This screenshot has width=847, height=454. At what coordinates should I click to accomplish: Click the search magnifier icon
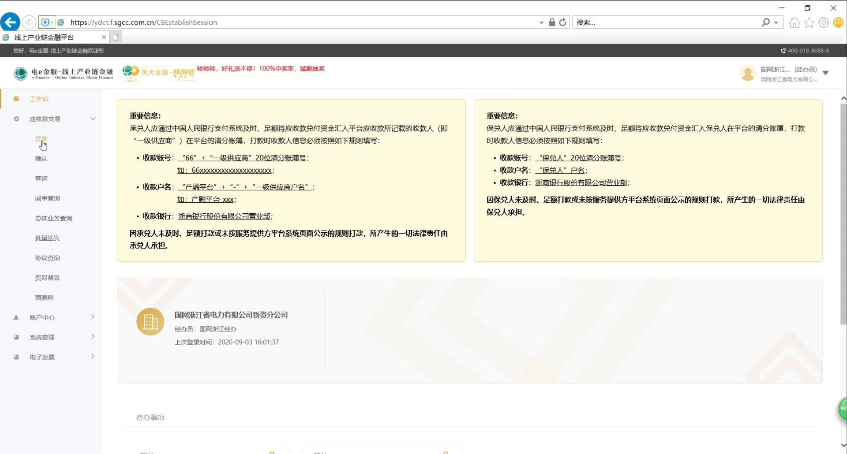pyautogui.click(x=765, y=22)
